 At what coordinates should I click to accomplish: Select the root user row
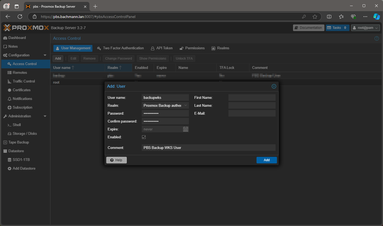(x=216, y=82)
